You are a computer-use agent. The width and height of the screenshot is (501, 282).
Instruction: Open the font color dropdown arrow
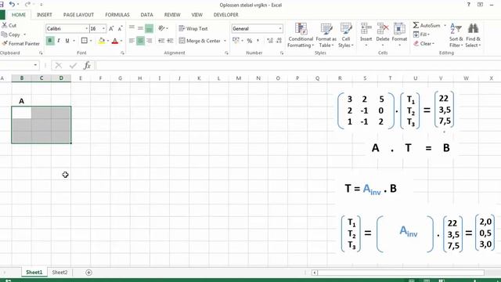click(x=121, y=41)
